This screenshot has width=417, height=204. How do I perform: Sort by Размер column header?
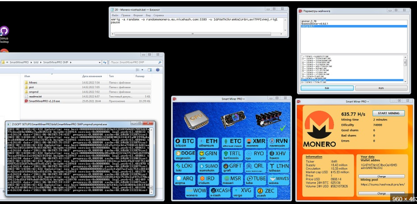[x=140, y=76]
